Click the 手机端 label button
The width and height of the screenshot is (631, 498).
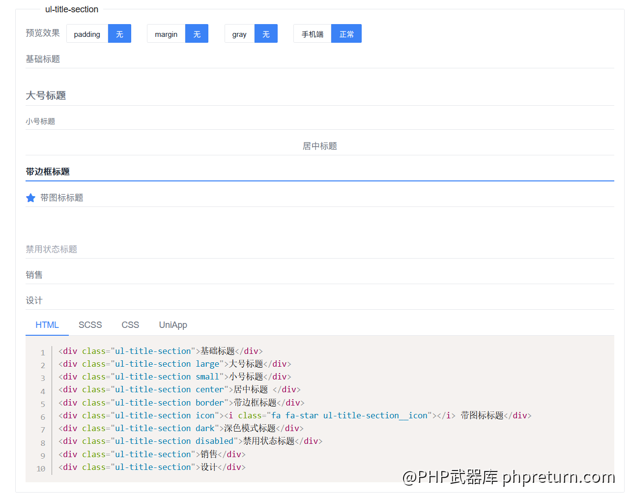click(x=312, y=34)
